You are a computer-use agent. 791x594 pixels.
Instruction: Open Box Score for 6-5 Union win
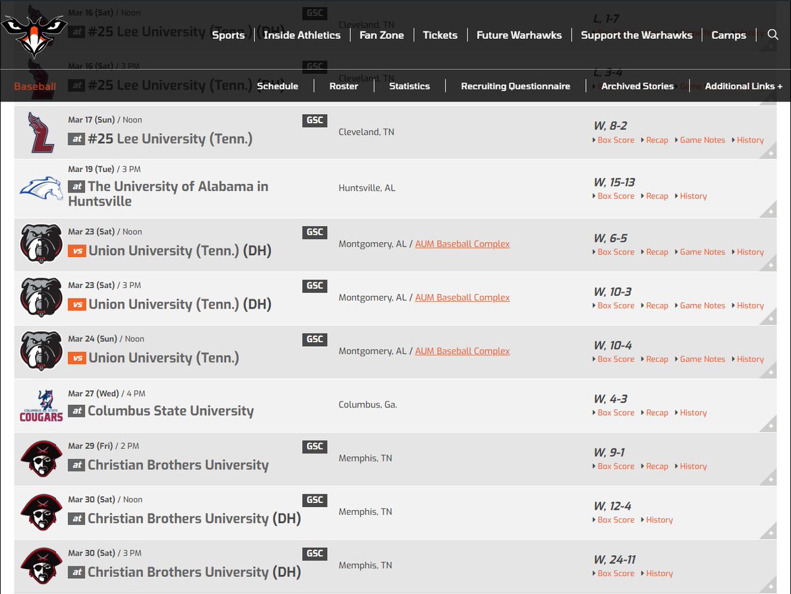point(616,252)
